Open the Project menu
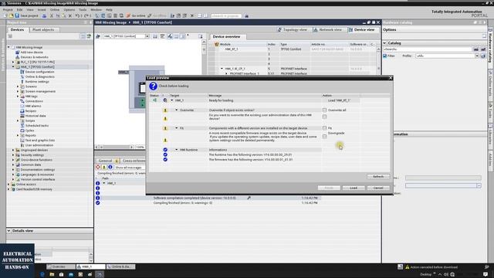494x278 pixels. point(8,10)
